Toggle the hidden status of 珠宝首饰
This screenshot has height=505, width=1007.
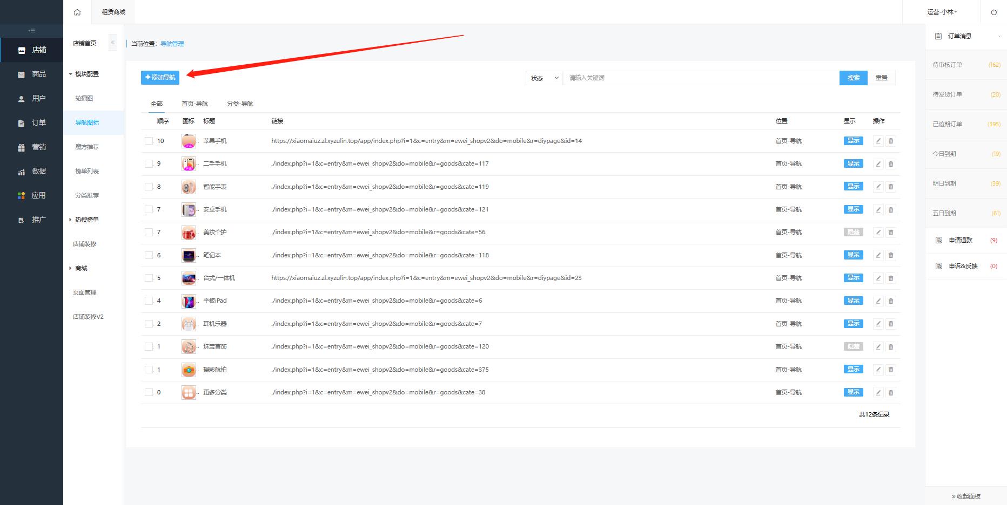854,346
